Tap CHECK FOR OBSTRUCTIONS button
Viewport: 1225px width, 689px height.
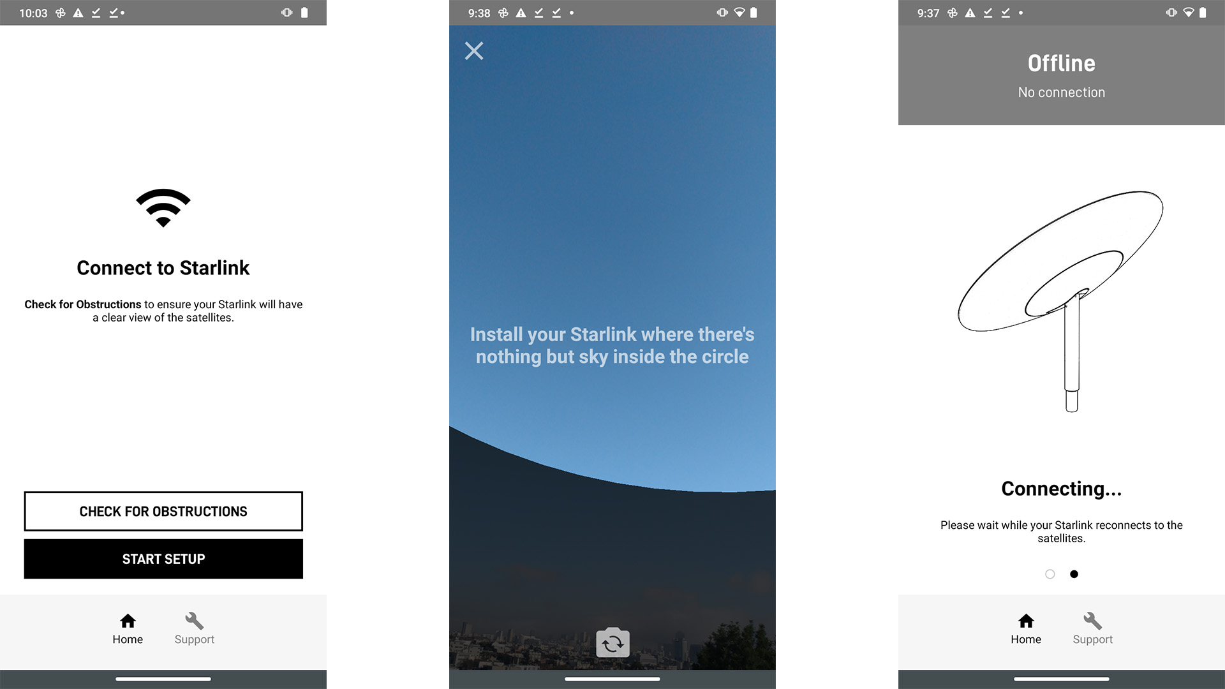163,511
